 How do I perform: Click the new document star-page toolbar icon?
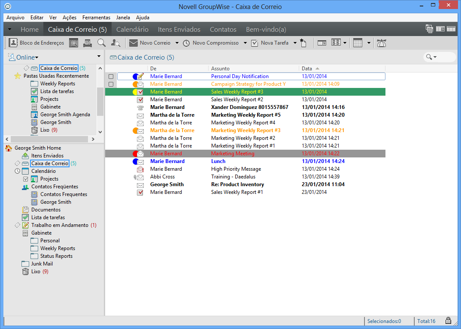[x=303, y=43]
